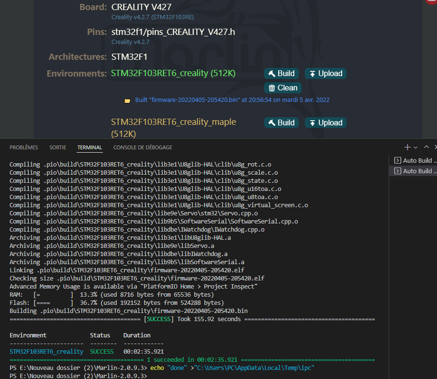437x379 pixels.
Task: Click the terminal line compiling Servo.cpp.o
Action: tap(134, 213)
